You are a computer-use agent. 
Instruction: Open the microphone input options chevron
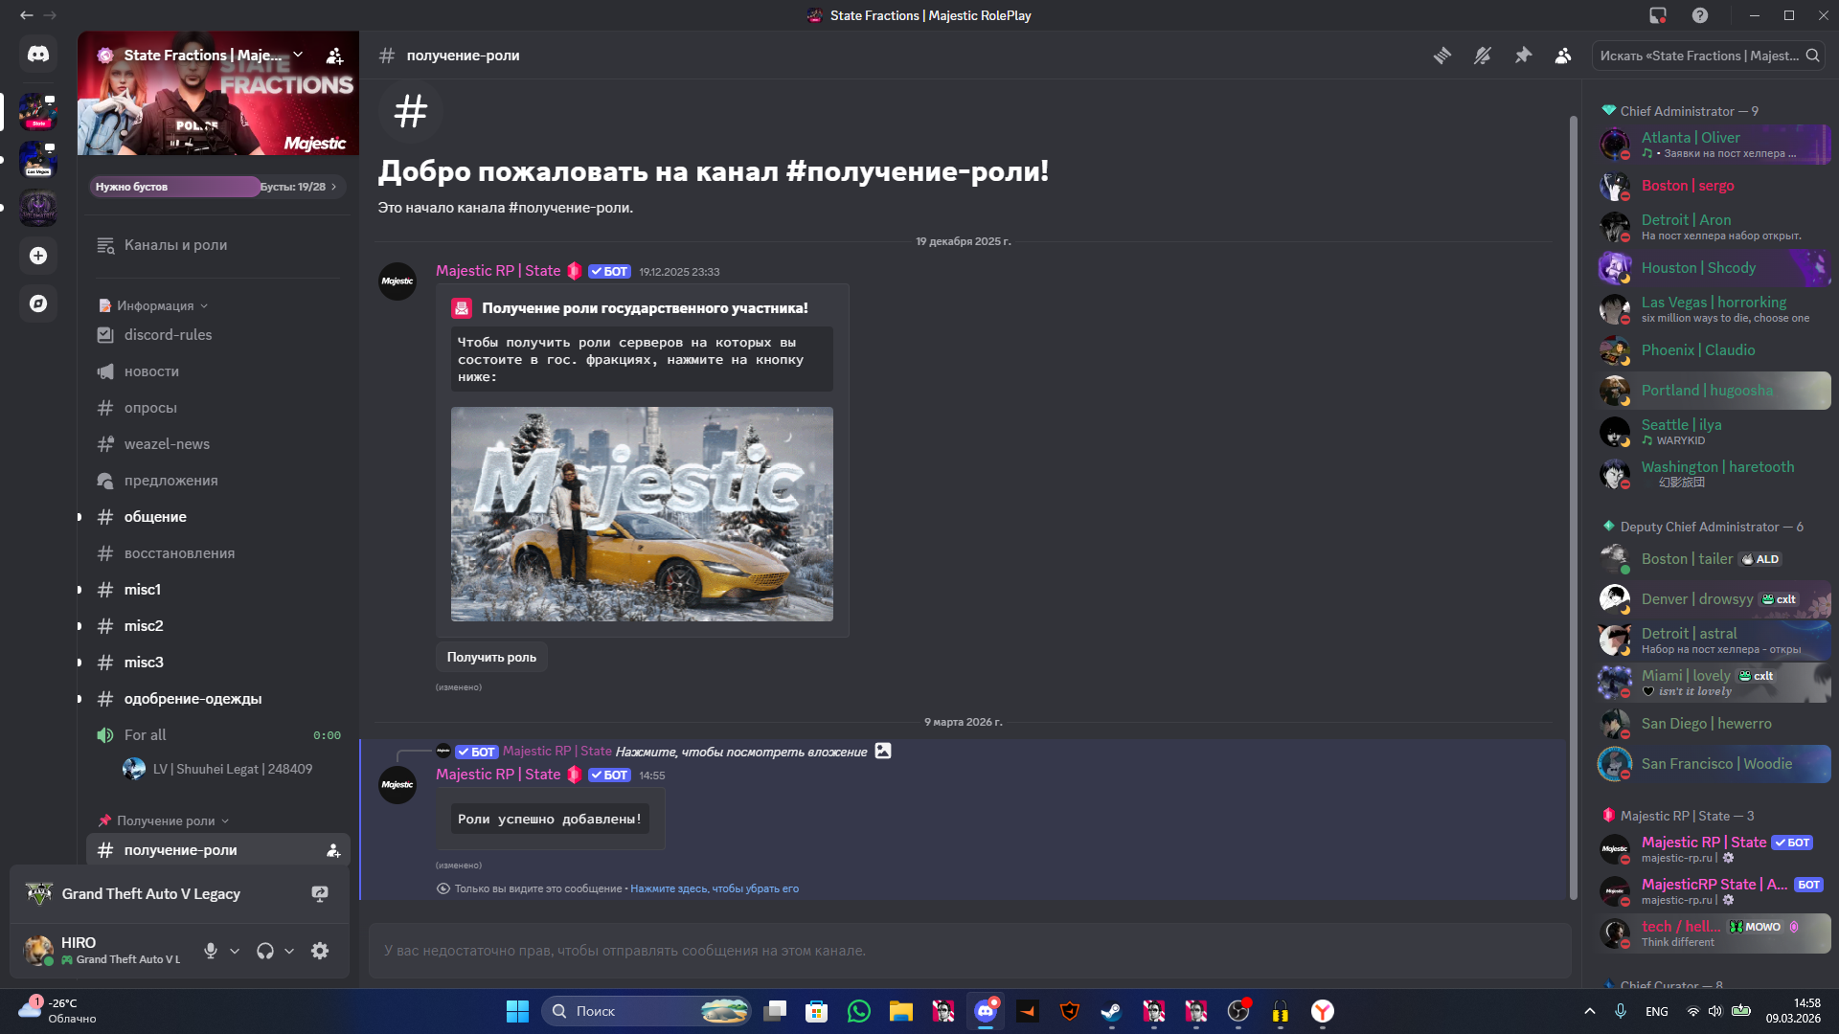[235, 951]
